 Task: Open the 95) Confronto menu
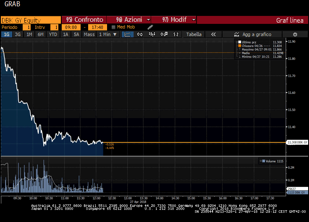[x=84, y=20]
